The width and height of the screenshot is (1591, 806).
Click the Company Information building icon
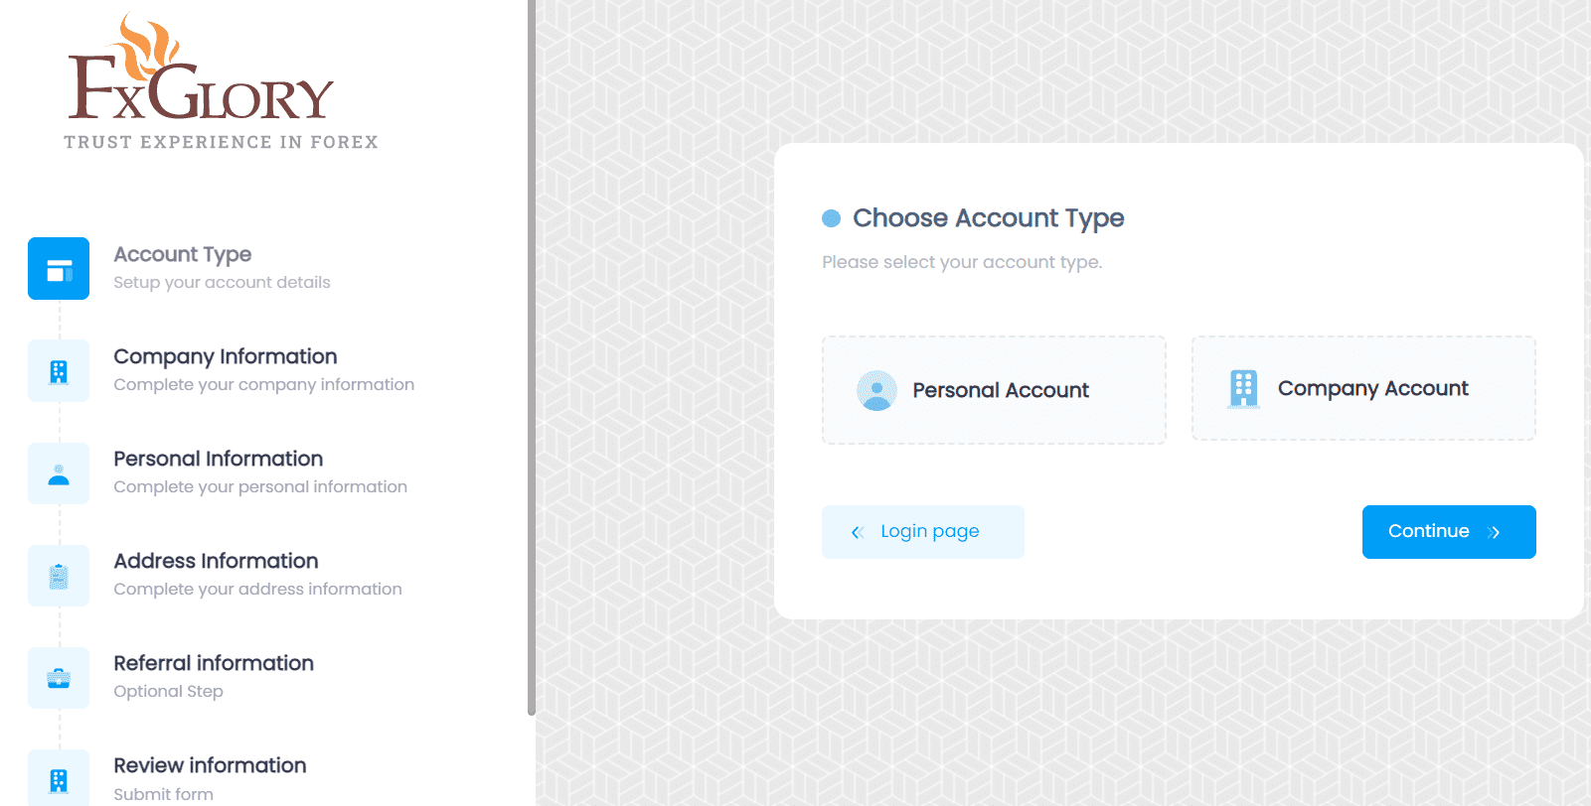[59, 371]
